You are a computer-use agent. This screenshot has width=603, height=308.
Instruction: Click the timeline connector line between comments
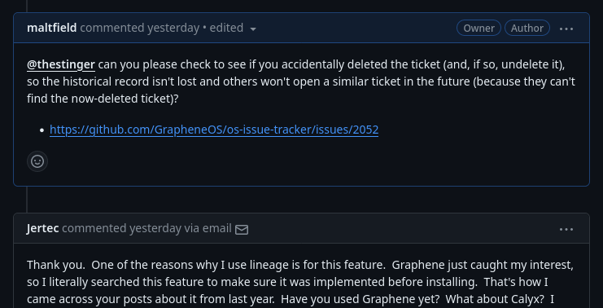27,200
